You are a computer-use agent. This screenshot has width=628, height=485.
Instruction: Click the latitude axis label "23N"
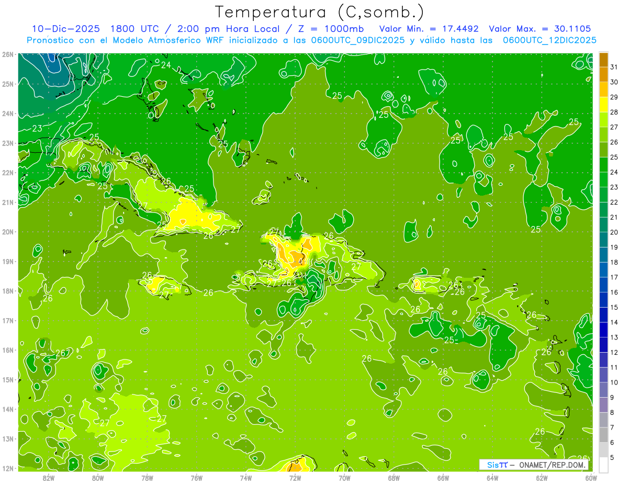click(8, 143)
